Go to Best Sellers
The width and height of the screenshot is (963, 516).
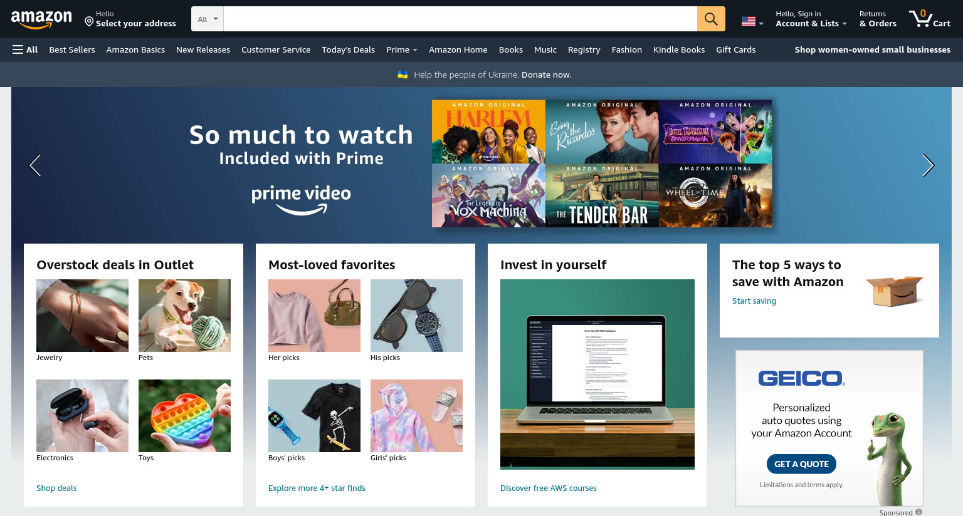pyautogui.click(x=72, y=49)
